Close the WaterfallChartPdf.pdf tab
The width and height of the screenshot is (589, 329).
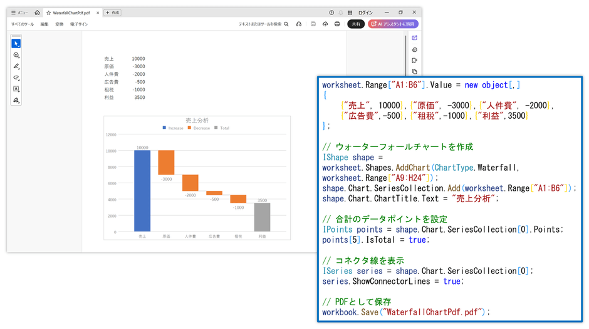[98, 13]
